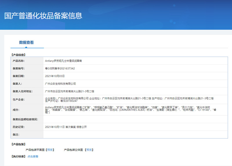
Task: Click the 产品包装立体图 label
Action: point(73,150)
